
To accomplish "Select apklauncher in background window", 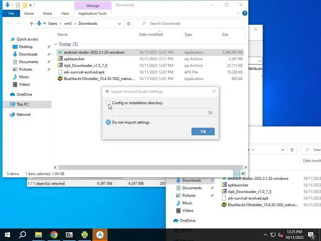I will pyautogui.click(x=238, y=185).
